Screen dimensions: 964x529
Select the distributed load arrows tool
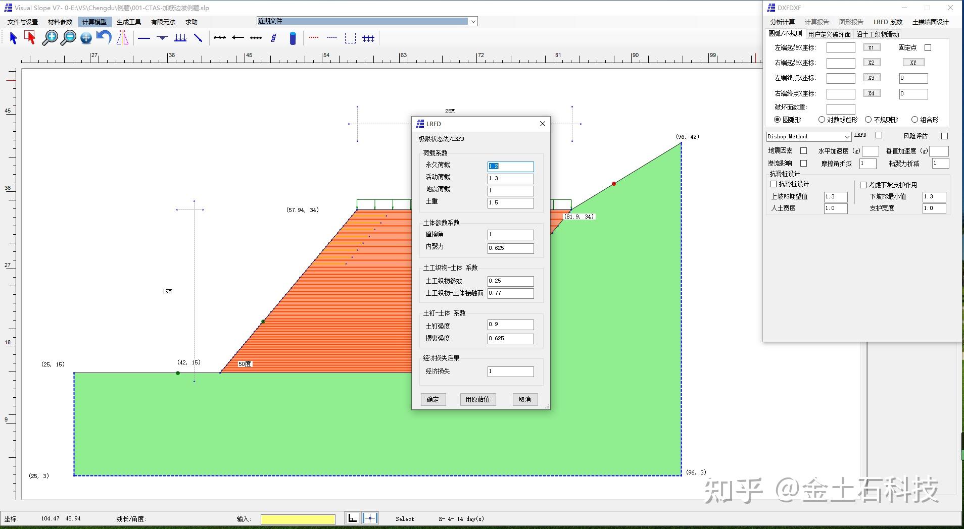pyautogui.click(x=180, y=38)
